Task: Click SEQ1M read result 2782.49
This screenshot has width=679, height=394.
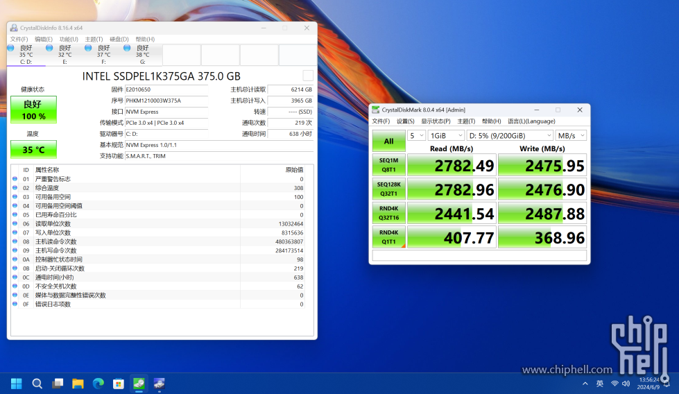Action: pyautogui.click(x=452, y=165)
